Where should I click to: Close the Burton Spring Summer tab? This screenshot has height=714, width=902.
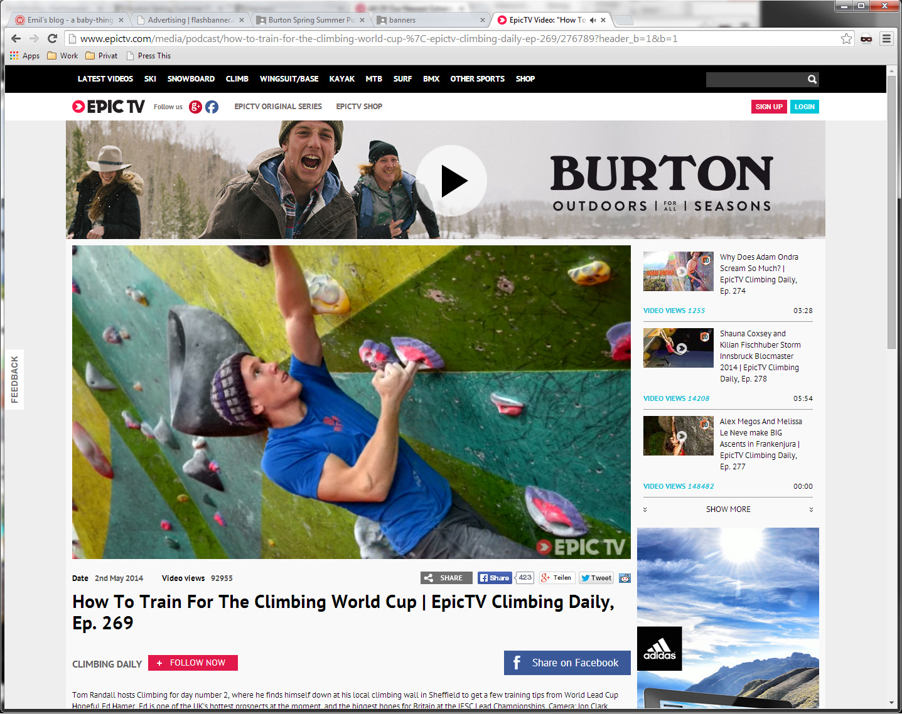point(362,20)
